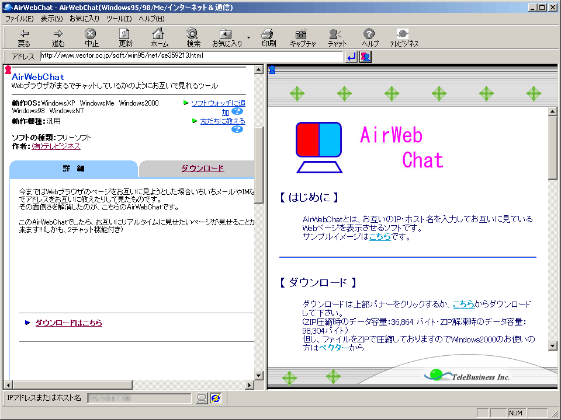The width and height of the screenshot is (561, 420).
Task: Select the 詳細 tab
Action: [x=74, y=169]
